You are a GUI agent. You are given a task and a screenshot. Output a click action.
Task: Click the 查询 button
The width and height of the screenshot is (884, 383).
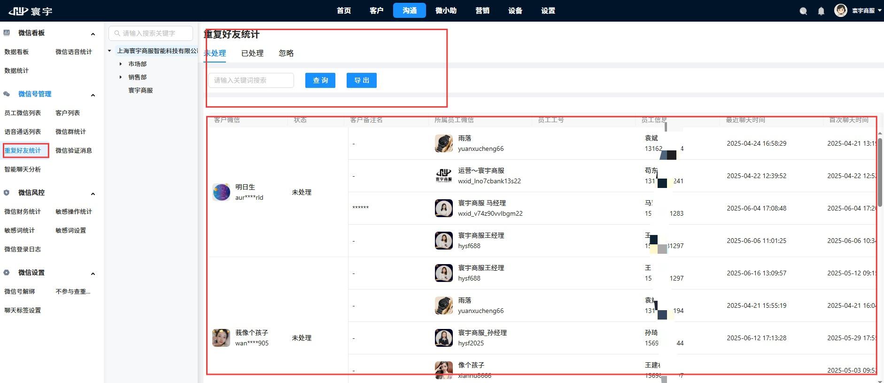click(320, 80)
